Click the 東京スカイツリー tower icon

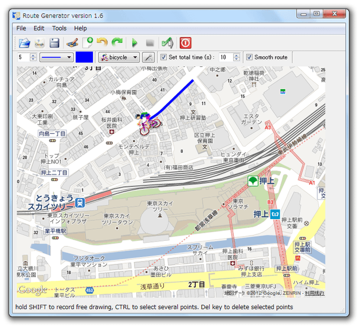click(160, 215)
